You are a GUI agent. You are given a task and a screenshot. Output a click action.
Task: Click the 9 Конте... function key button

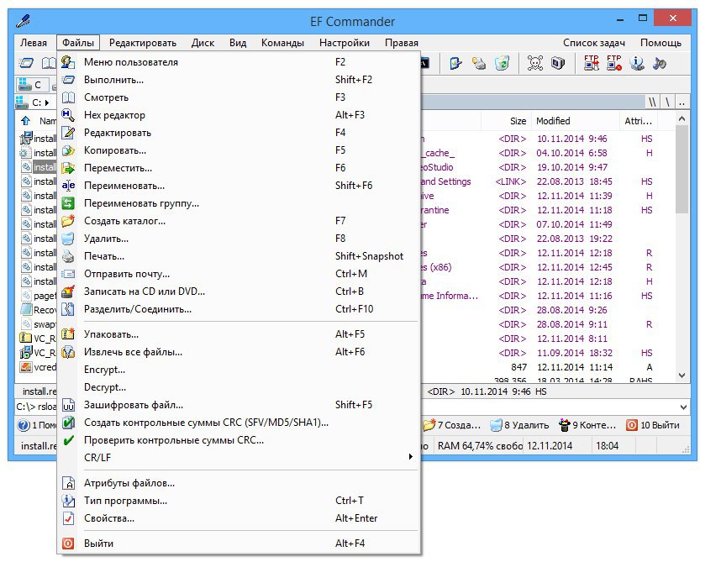pyautogui.click(x=587, y=425)
